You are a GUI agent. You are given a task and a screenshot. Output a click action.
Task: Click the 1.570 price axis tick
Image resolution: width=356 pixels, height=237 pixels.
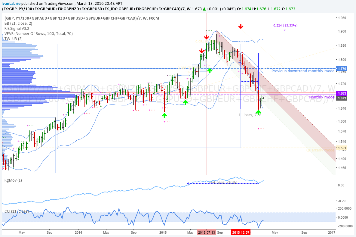click(342, 132)
